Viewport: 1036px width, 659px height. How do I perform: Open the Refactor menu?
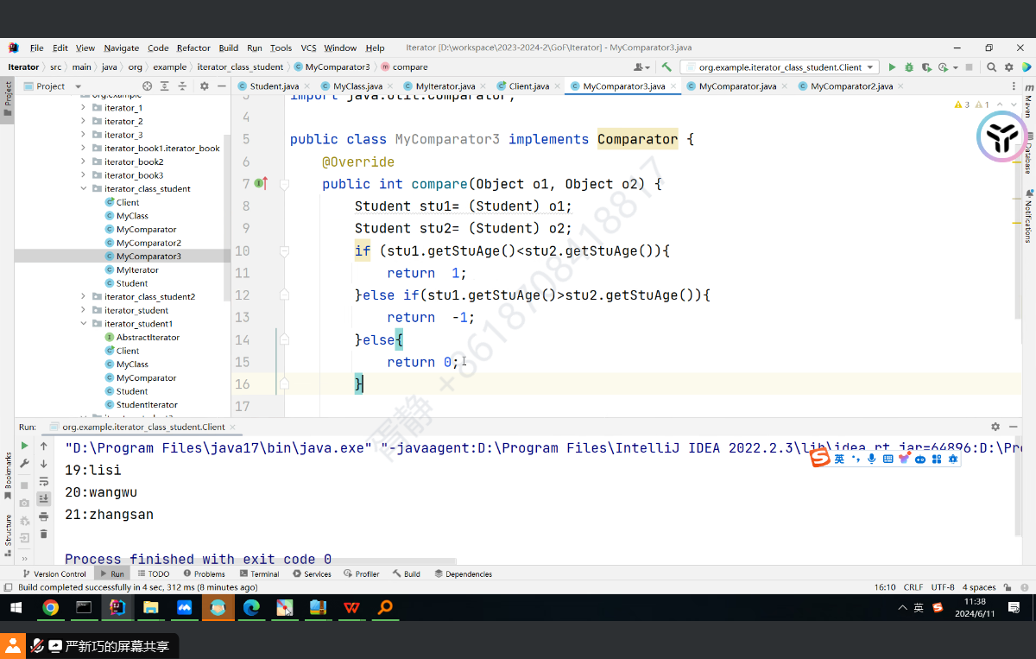193,48
